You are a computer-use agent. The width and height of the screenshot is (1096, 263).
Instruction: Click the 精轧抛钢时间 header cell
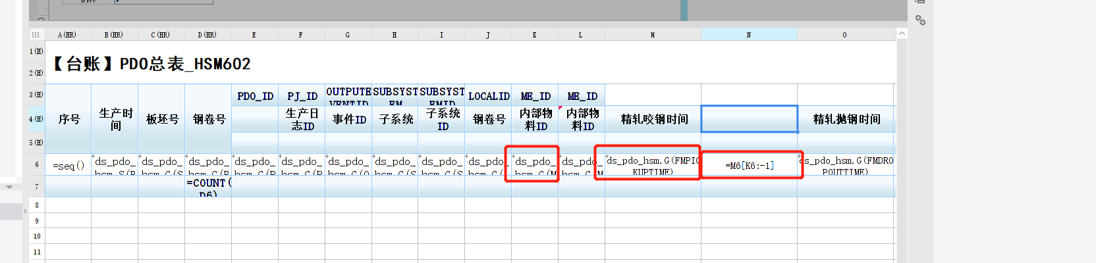[x=846, y=119]
